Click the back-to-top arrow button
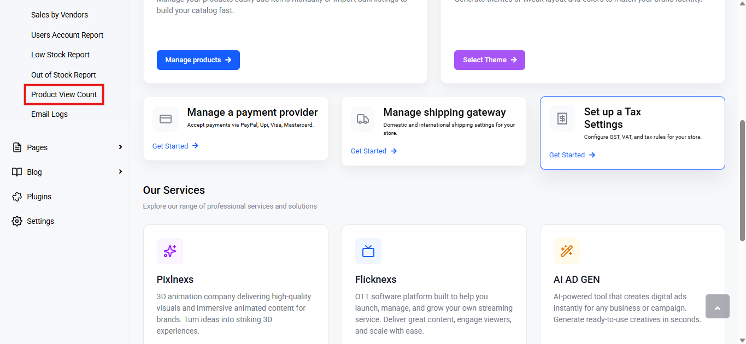 718,306
